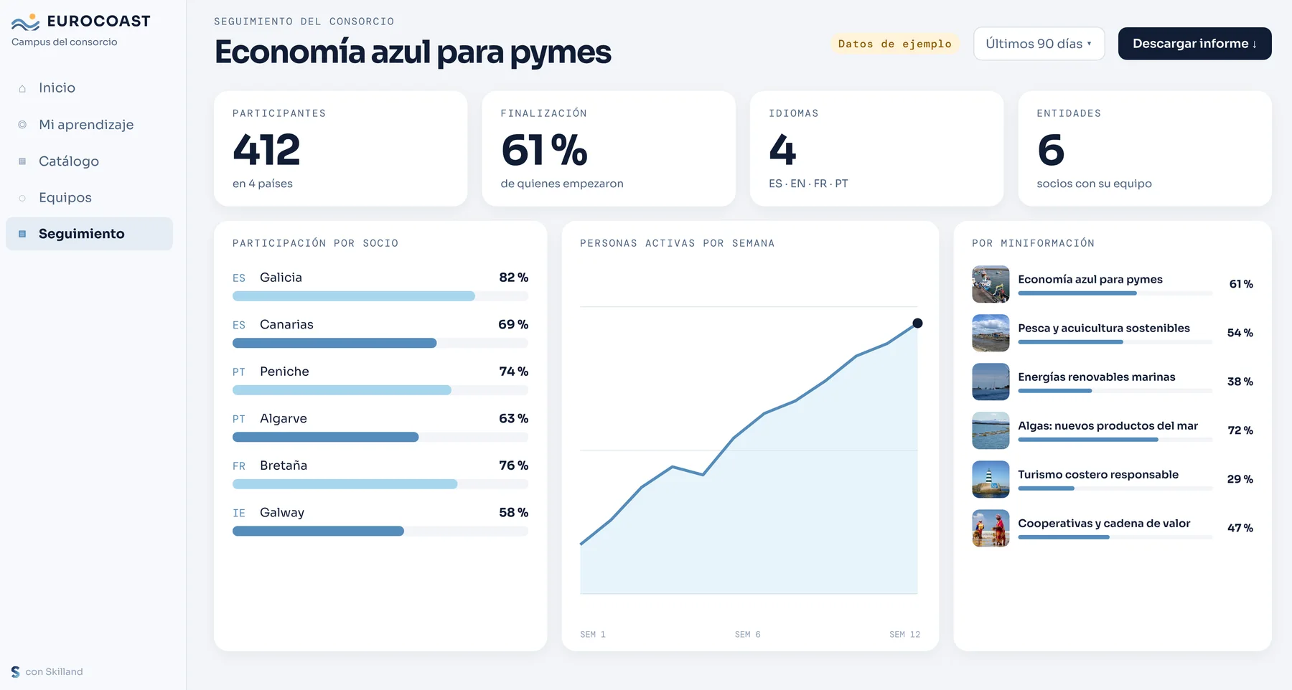Open the Catálogo section
Screen dimensions: 1292x690
click(89, 161)
